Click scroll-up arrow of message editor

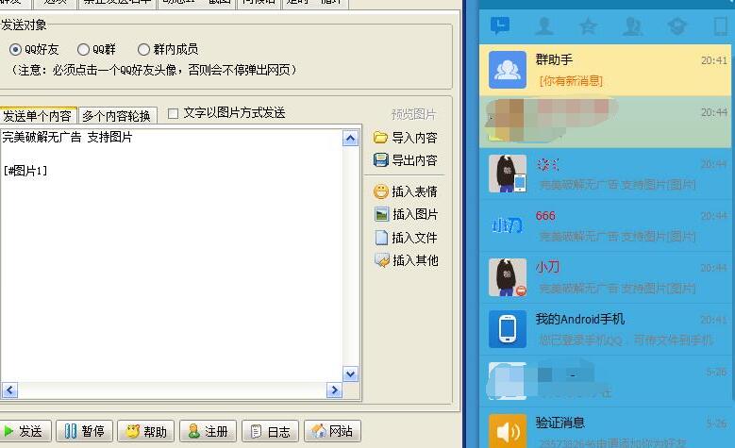click(x=351, y=138)
